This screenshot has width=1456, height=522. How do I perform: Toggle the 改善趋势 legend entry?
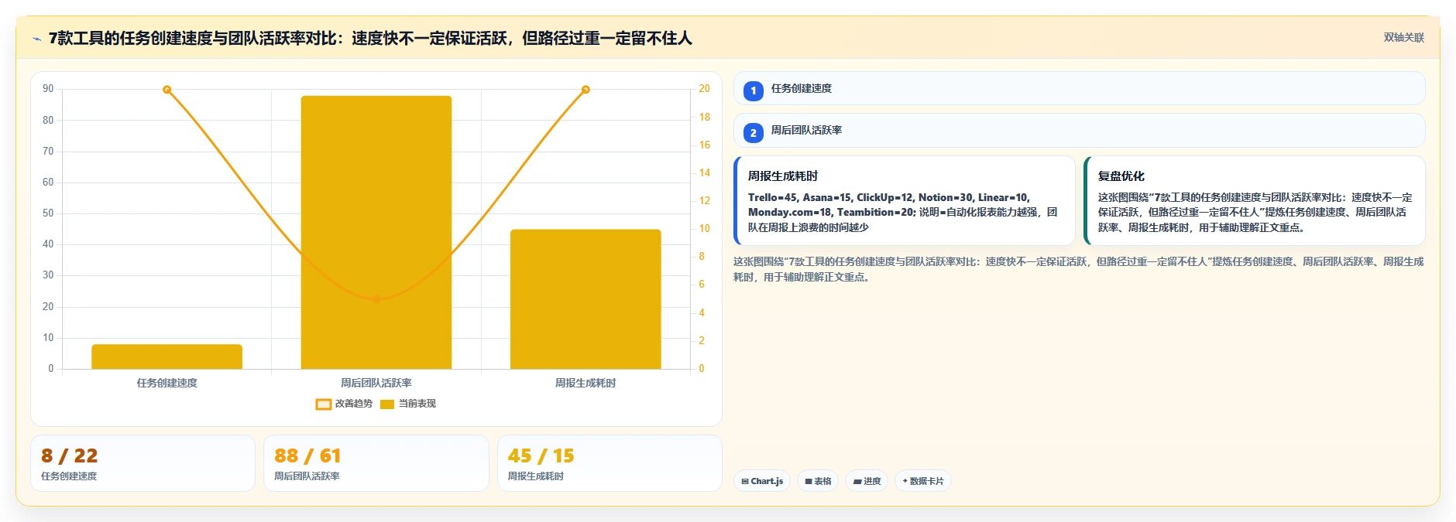[344, 404]
